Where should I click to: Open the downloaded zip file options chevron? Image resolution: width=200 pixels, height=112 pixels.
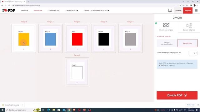(22, 105)
